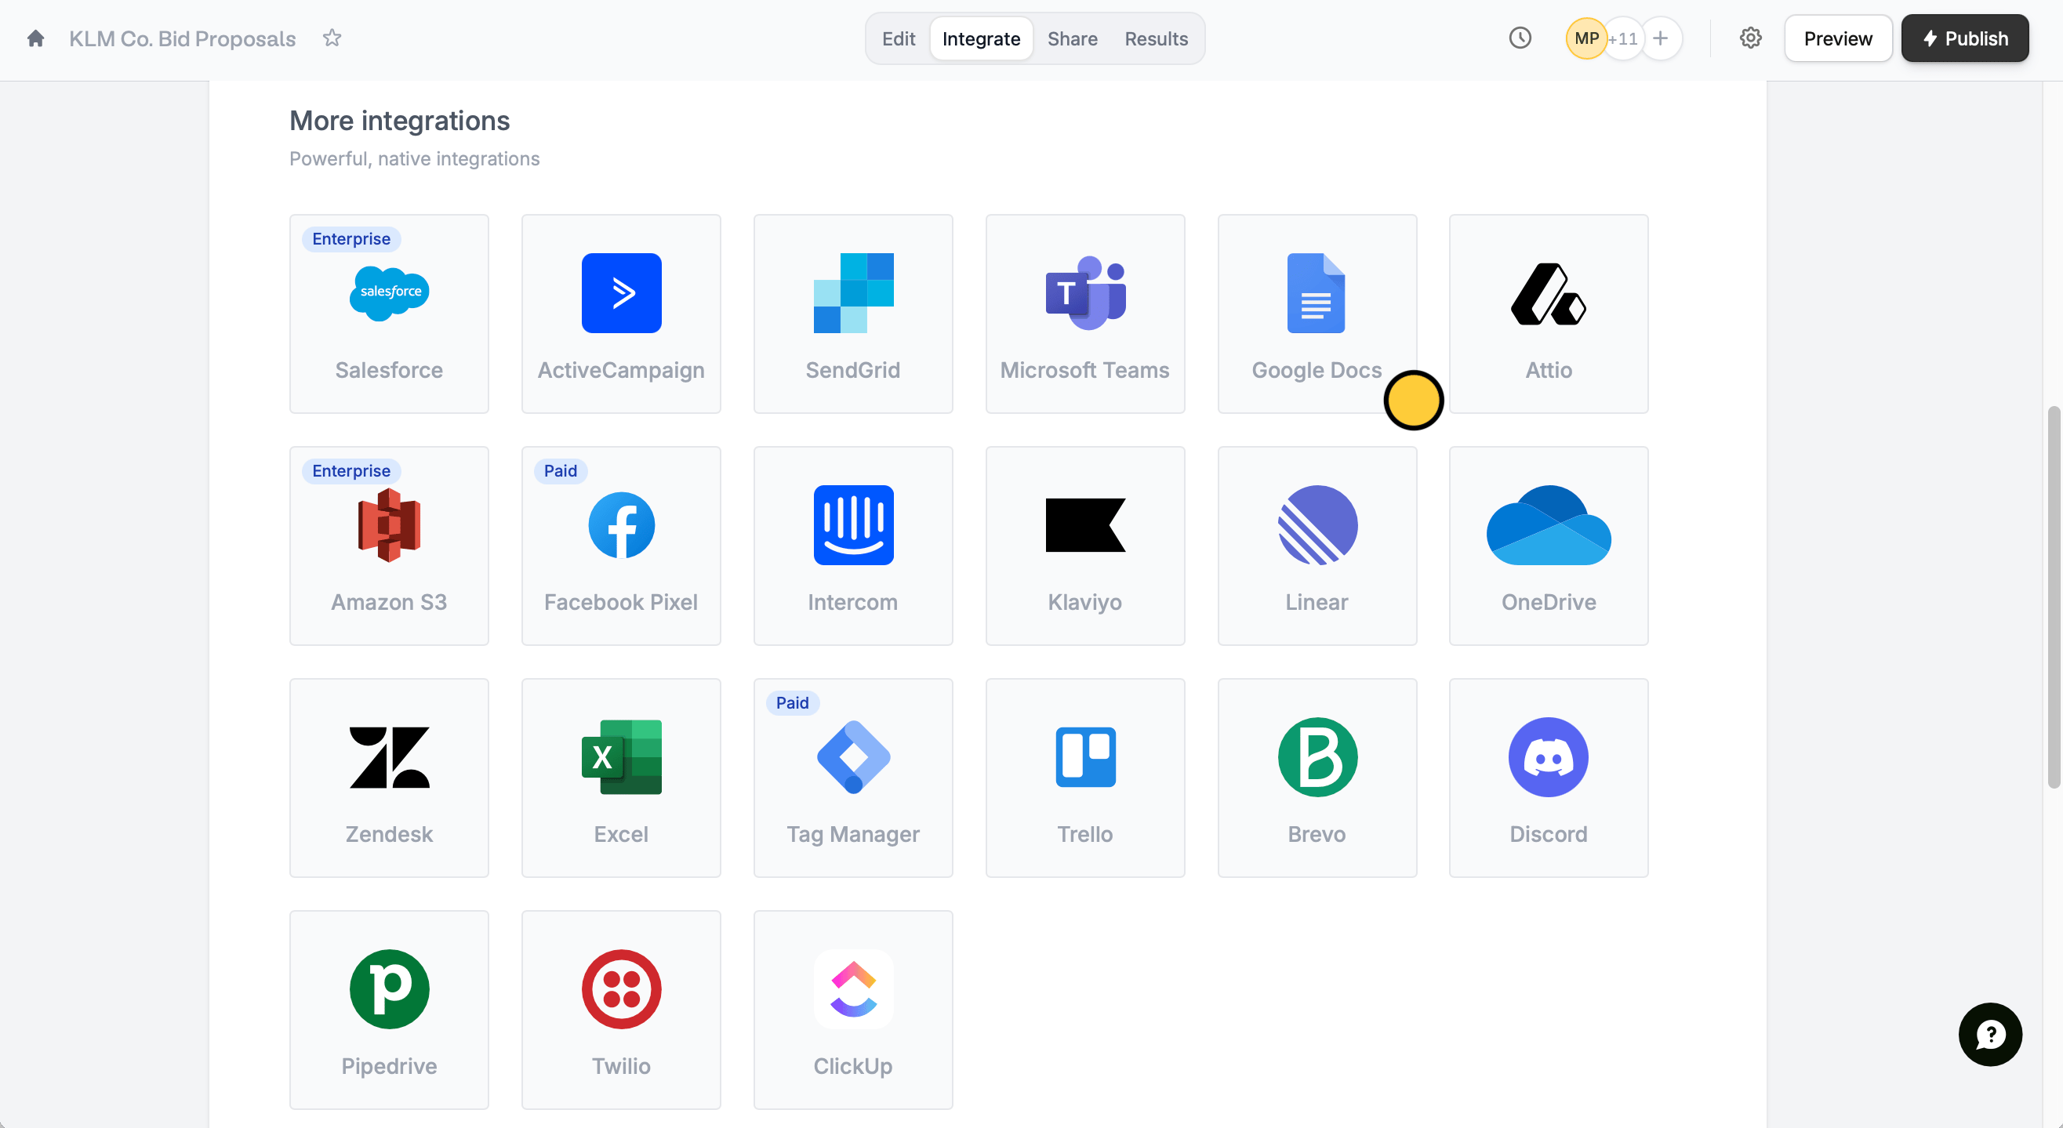
Task: Open the Attio integration card
Action: click(x=1548, y=313)
